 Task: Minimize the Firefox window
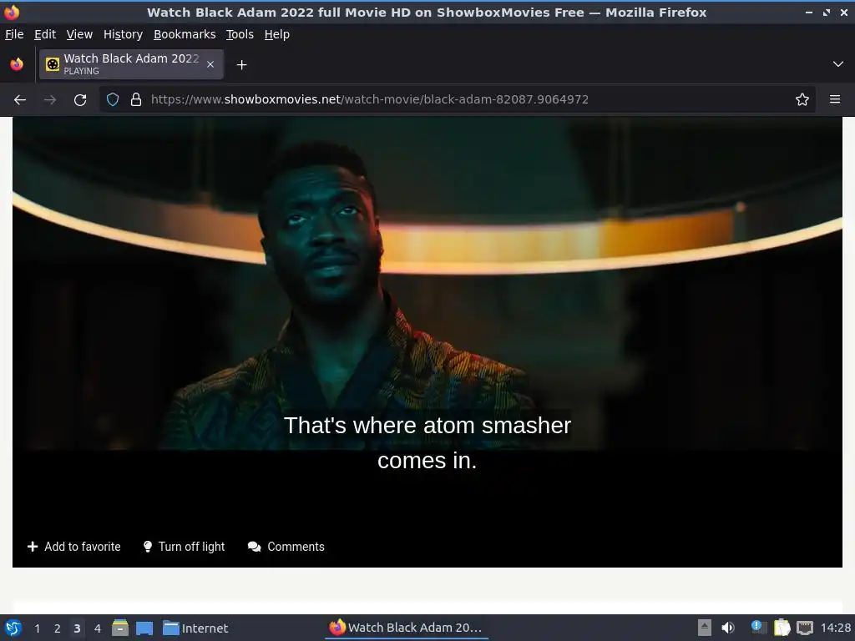(808, 12)
